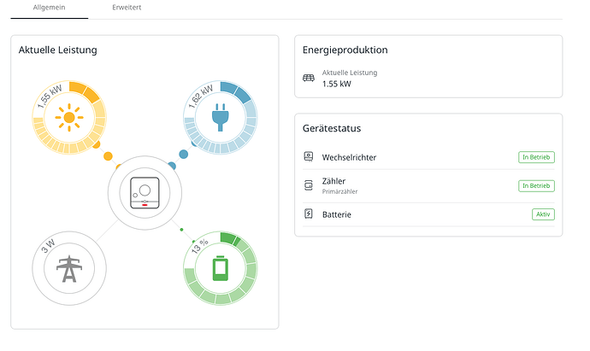
Task: Click the 13 % battery charge label
Action: point(198,248)
